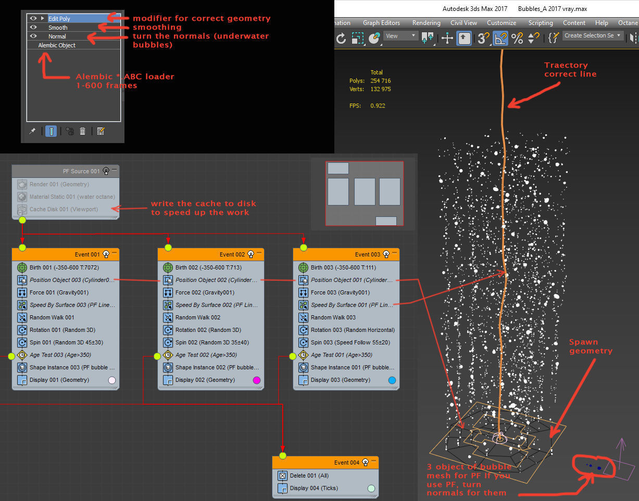The width and height of the screenshot is (639, 501).
Task: Open Civil View menu
Action: click(463, 23)
